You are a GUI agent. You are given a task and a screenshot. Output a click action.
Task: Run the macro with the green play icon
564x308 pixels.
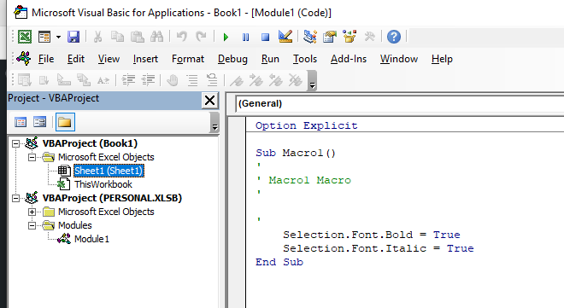[226, 37]
